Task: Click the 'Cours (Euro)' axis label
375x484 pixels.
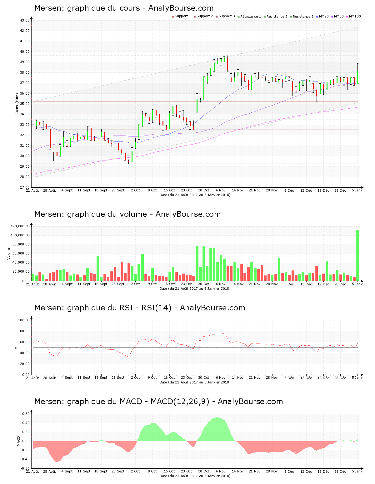Action: [17, 104]
